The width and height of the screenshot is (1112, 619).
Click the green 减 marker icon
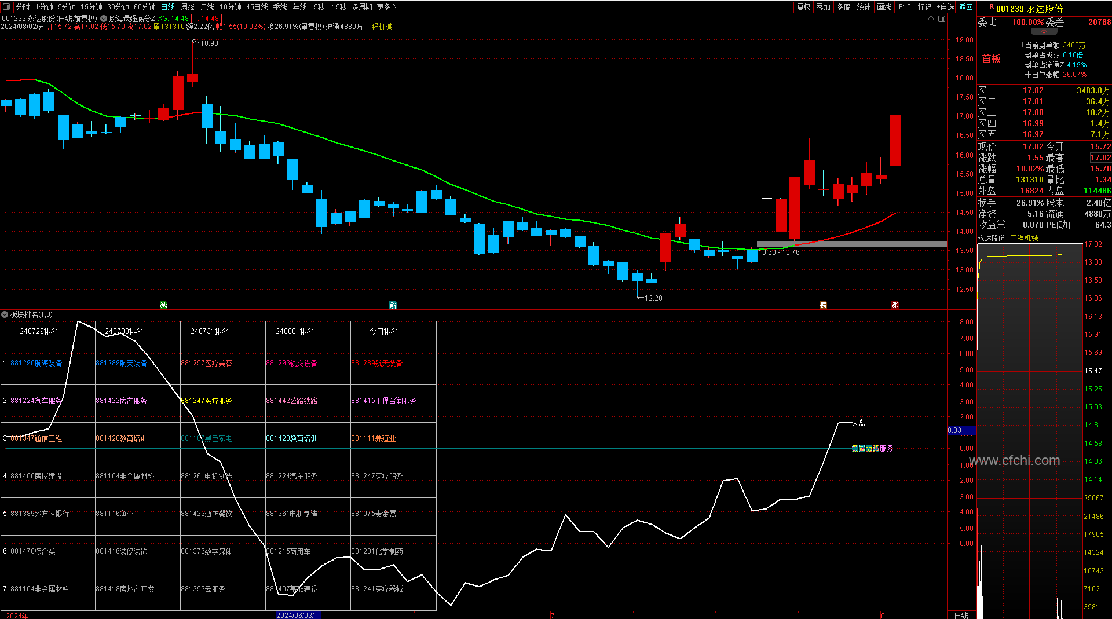pos(163,305)
